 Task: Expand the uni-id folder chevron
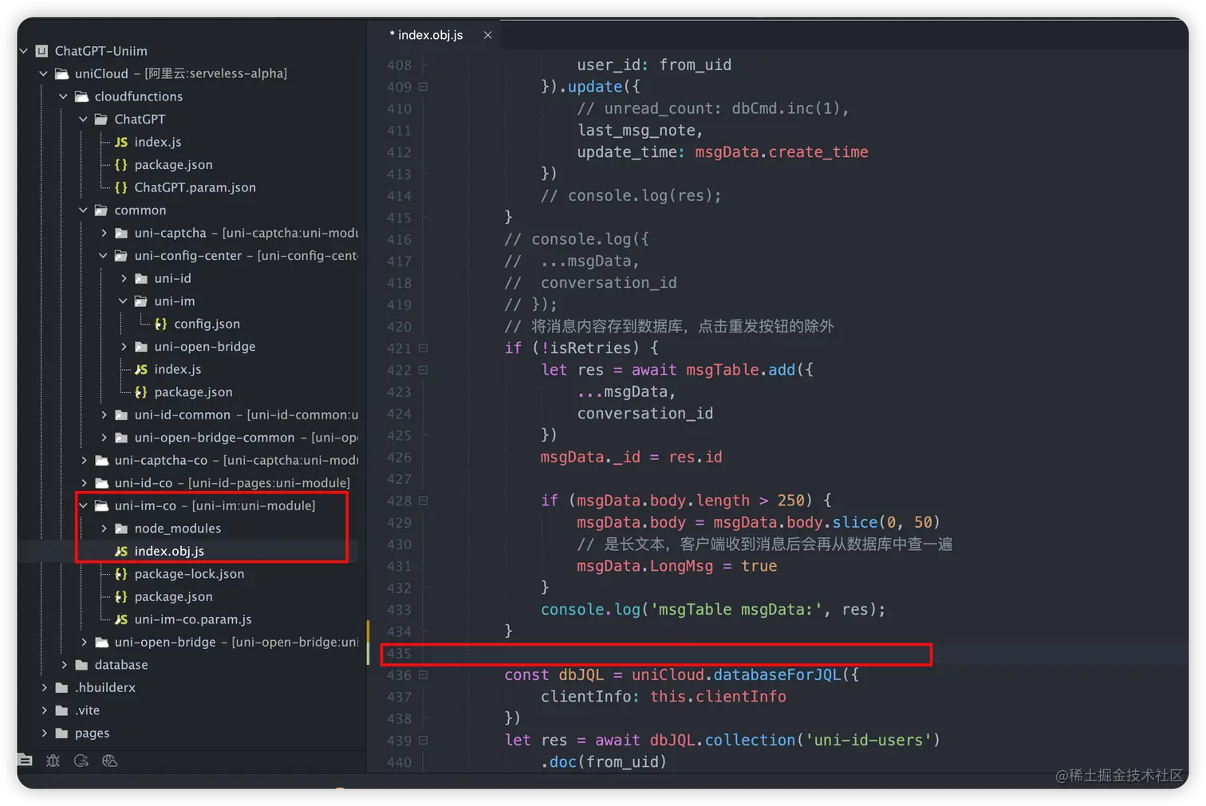pos(123,278)
